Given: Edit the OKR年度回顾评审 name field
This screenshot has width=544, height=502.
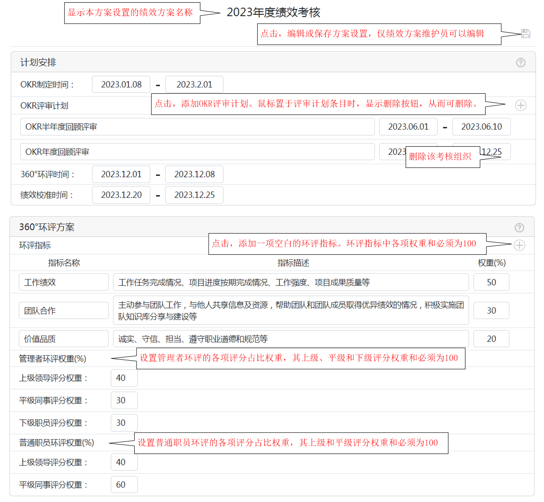Looking at the screenshot, I should point(197,152).
